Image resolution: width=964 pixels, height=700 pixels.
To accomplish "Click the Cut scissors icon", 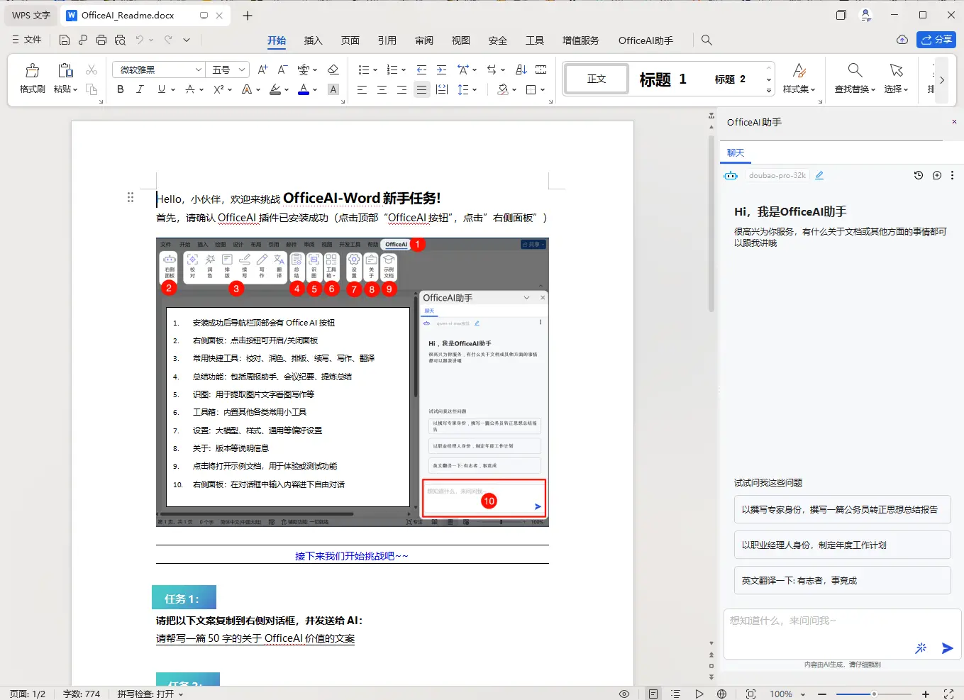I will tap(90, 69).
